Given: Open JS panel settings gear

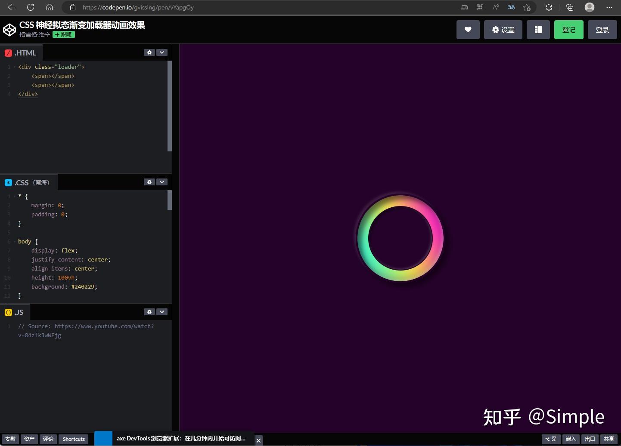Looking at the screenshot, I should pos(149,311).
